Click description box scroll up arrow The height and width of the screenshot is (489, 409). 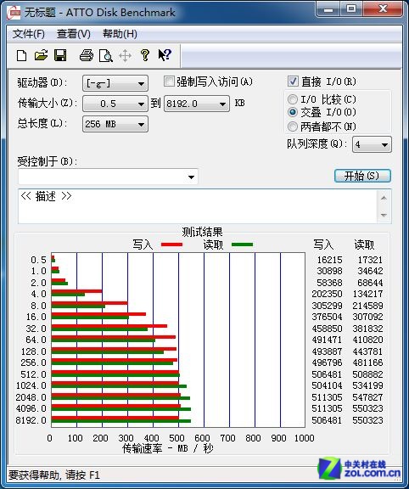tap(384, 198)
